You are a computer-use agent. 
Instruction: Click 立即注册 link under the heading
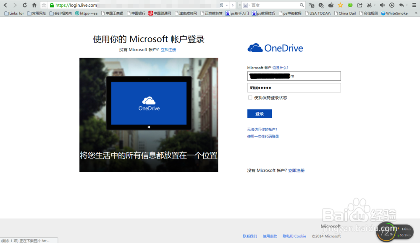[168, 50]
